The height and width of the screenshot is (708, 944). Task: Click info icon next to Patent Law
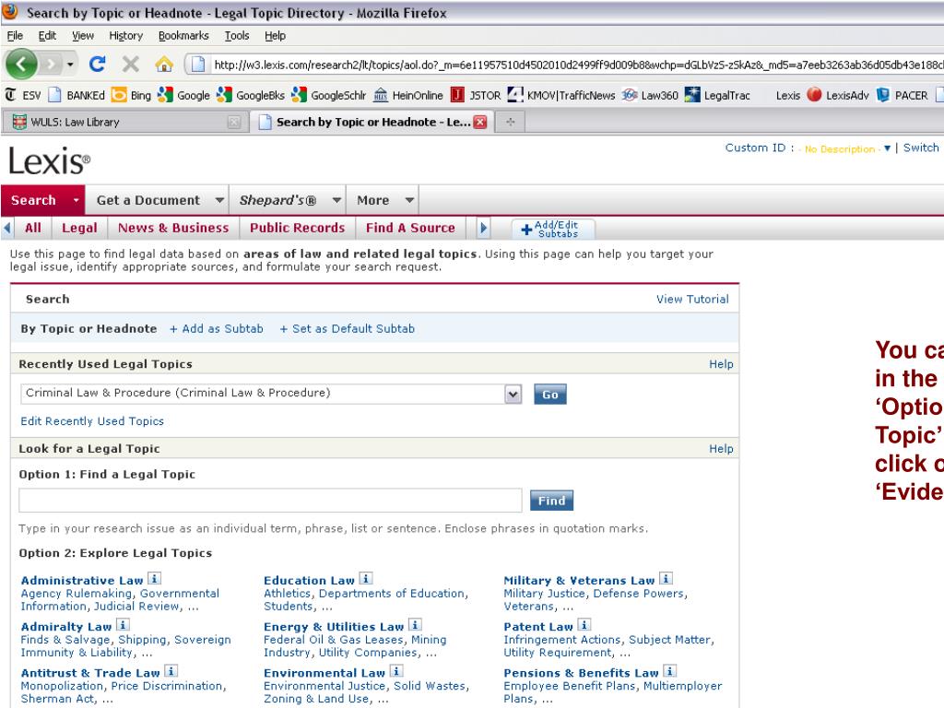[x=584, y=625]
